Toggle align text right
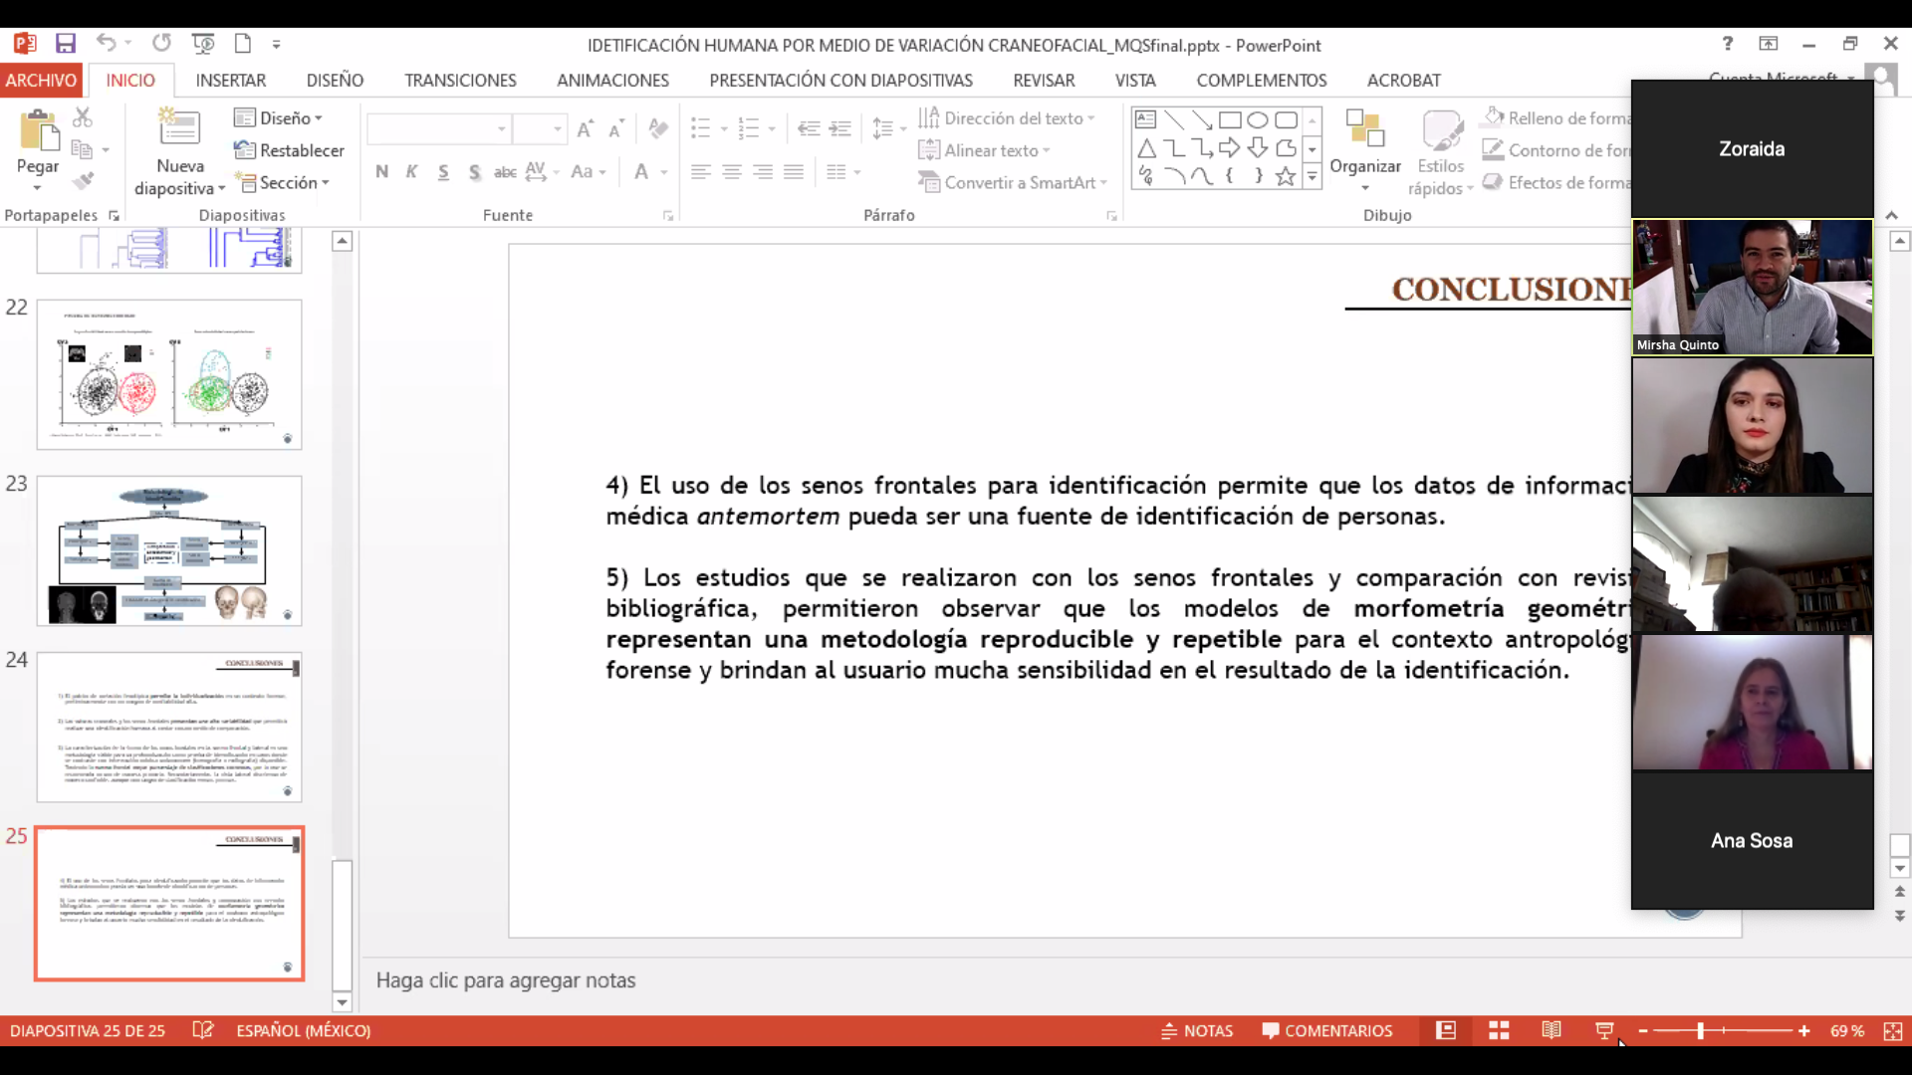This screenshot has width=1912, height=1075. coord(763,171)
